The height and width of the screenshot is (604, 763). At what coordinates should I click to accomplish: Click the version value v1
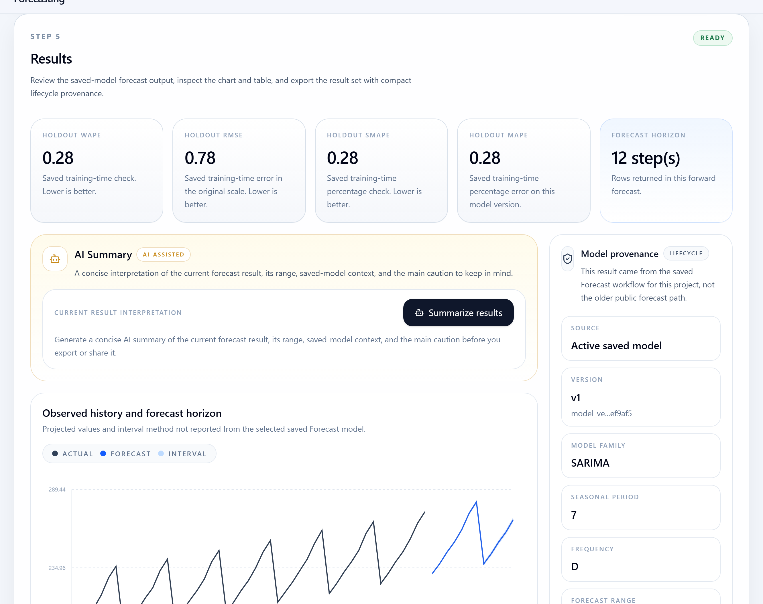[x=575, y=398]
